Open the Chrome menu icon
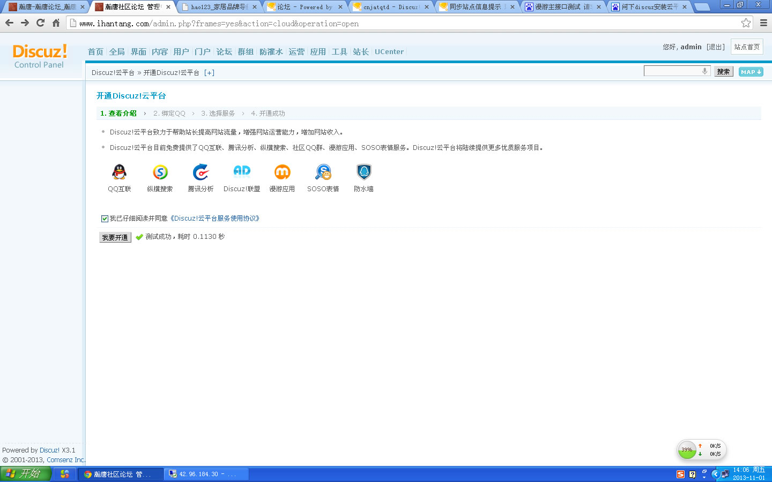 point(763,23)
